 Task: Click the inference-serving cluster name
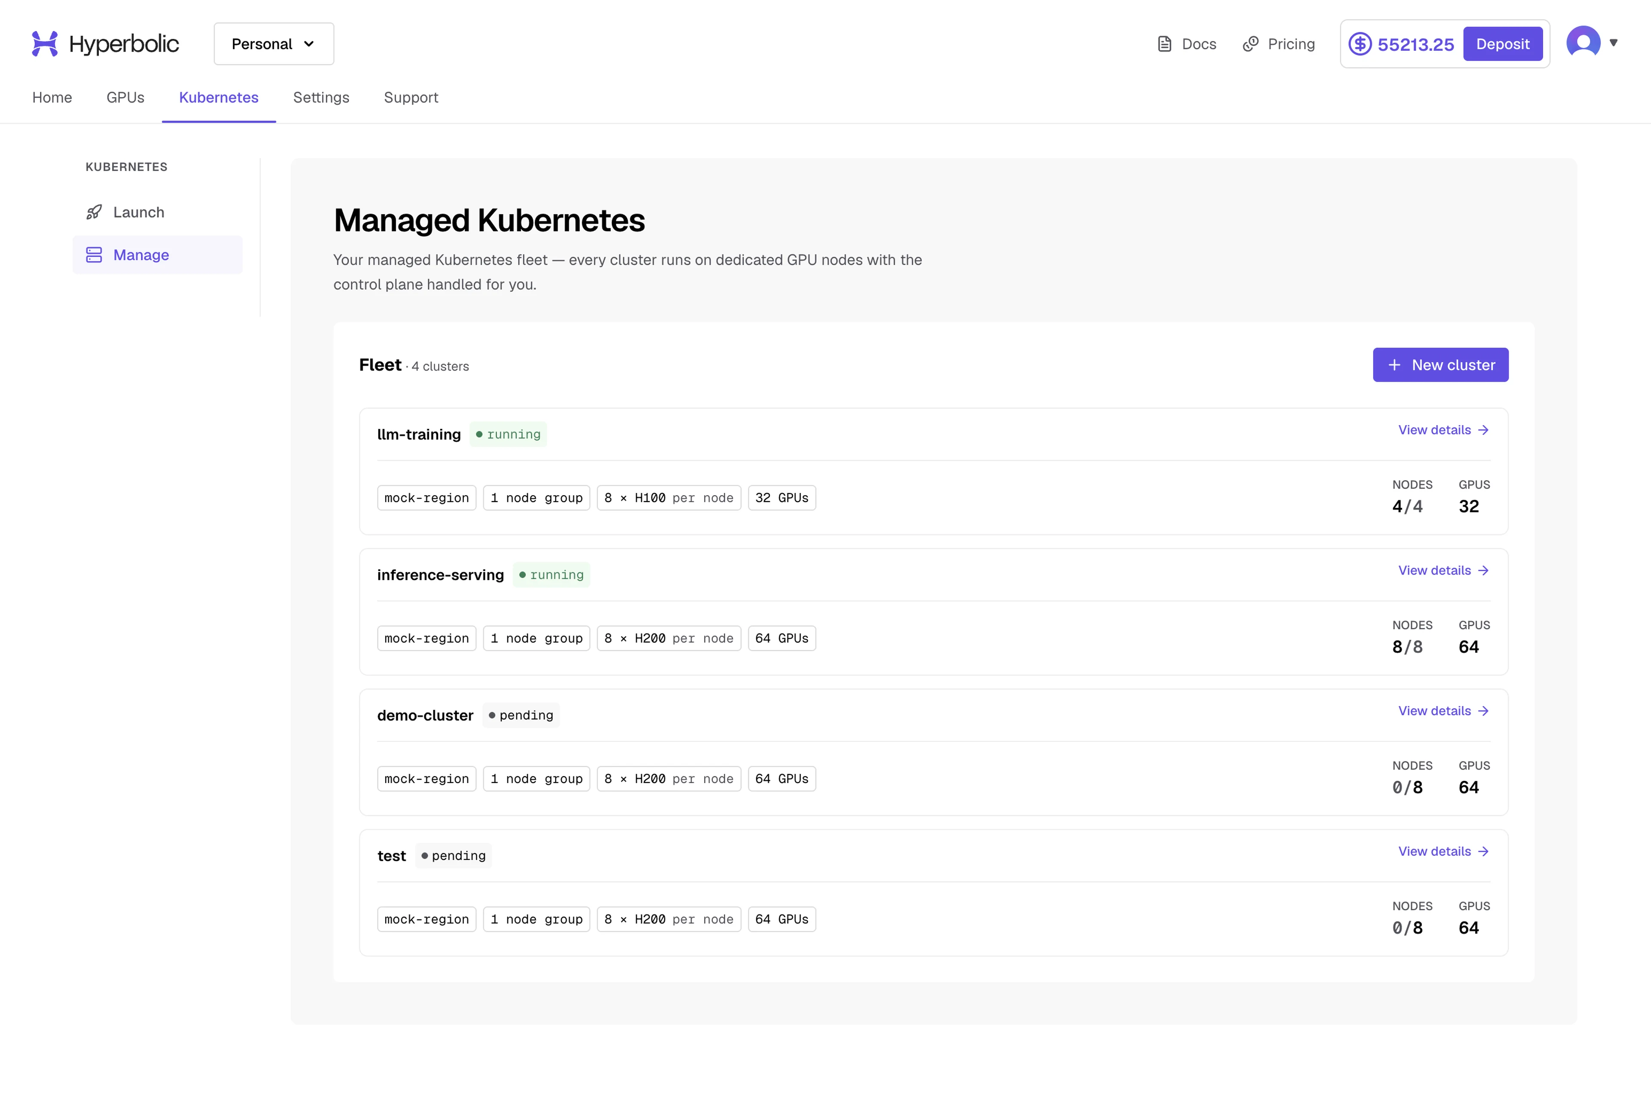point(440,575)
